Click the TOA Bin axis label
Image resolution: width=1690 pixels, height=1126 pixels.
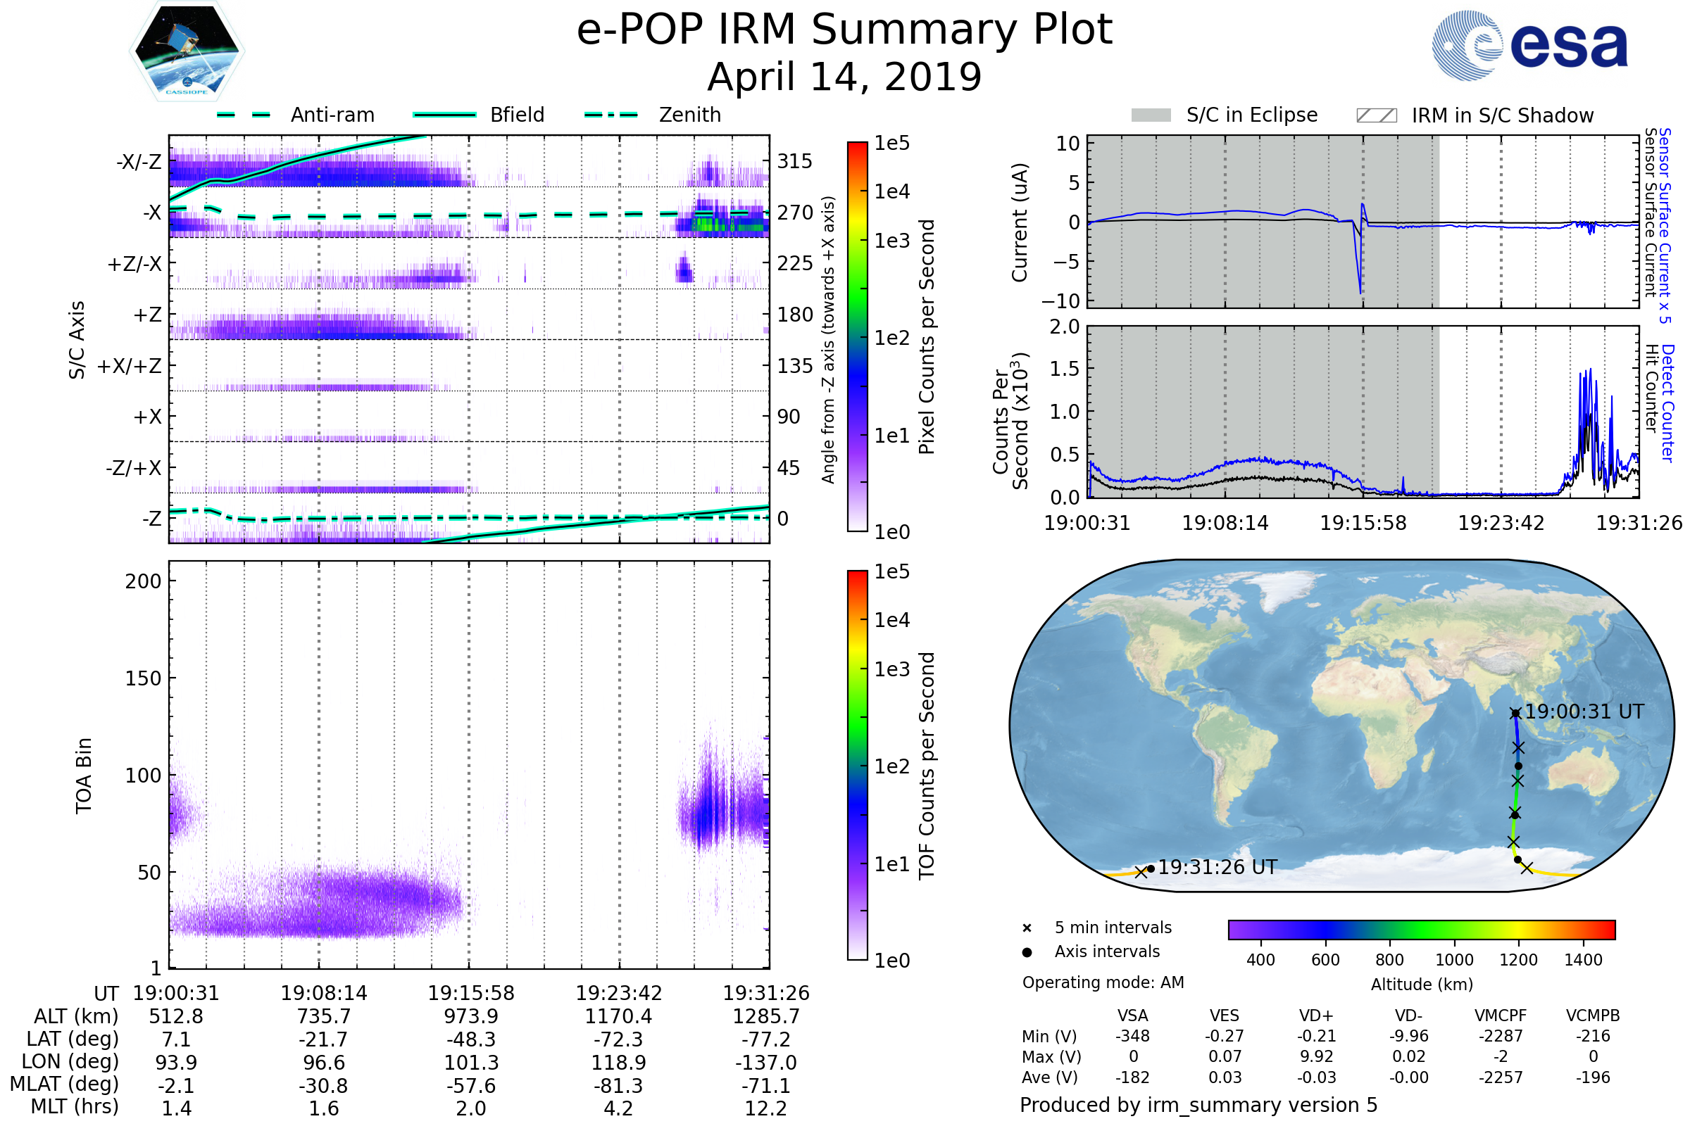[84, 776]
